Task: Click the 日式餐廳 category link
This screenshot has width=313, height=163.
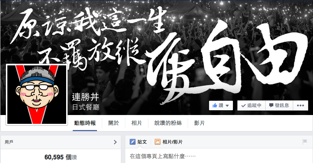Action: point(86,107)
